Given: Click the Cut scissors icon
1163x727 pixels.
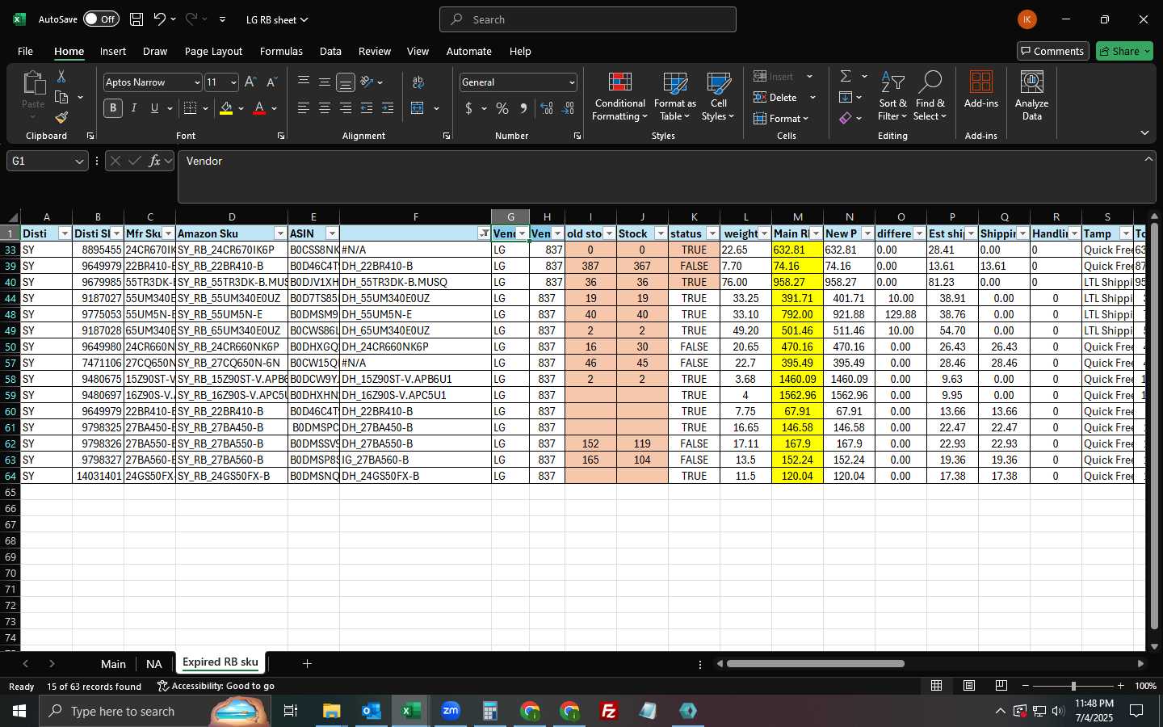Looking at the screenshot, I should pyautogui.click(x=61, y=77).
